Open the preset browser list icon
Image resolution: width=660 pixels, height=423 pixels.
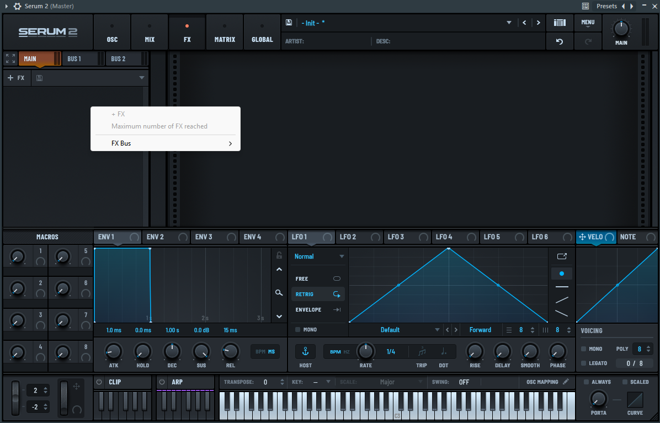coord(560,23)
